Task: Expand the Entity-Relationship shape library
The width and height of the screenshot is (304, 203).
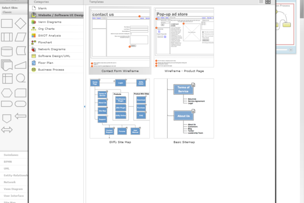Action: coord(14,175)
